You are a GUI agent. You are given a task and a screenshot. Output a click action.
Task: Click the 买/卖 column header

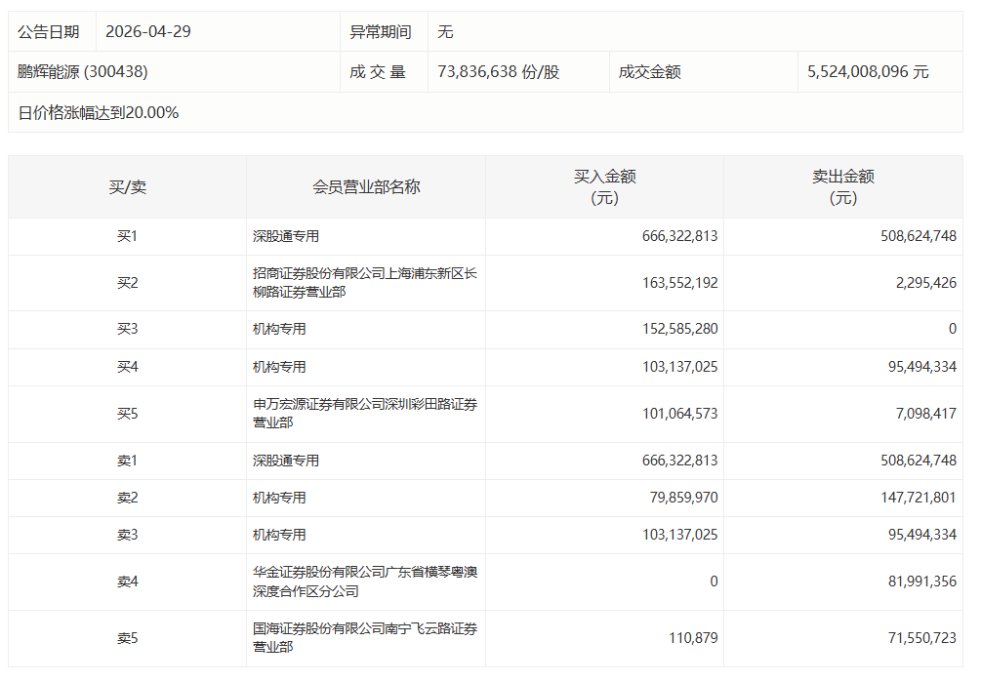[127, 187]
